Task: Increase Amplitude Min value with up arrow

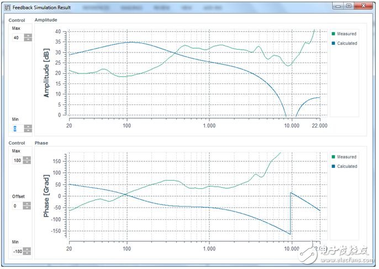Action: pyautogui.click(x=28, y=126)
